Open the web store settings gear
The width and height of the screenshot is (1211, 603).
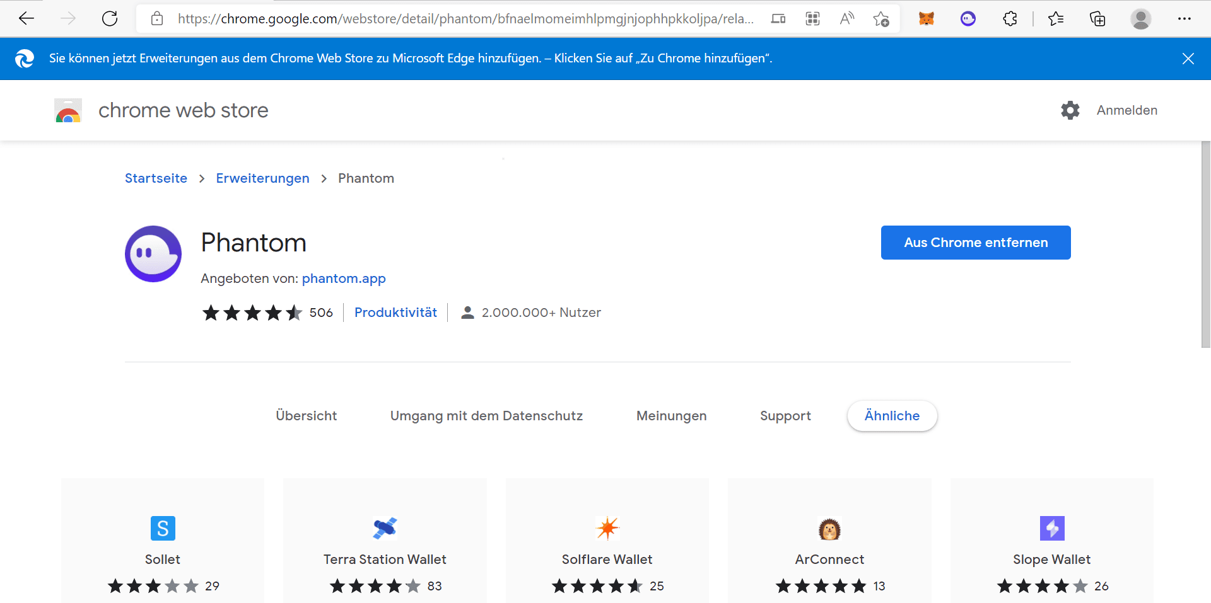(1070, 110)
